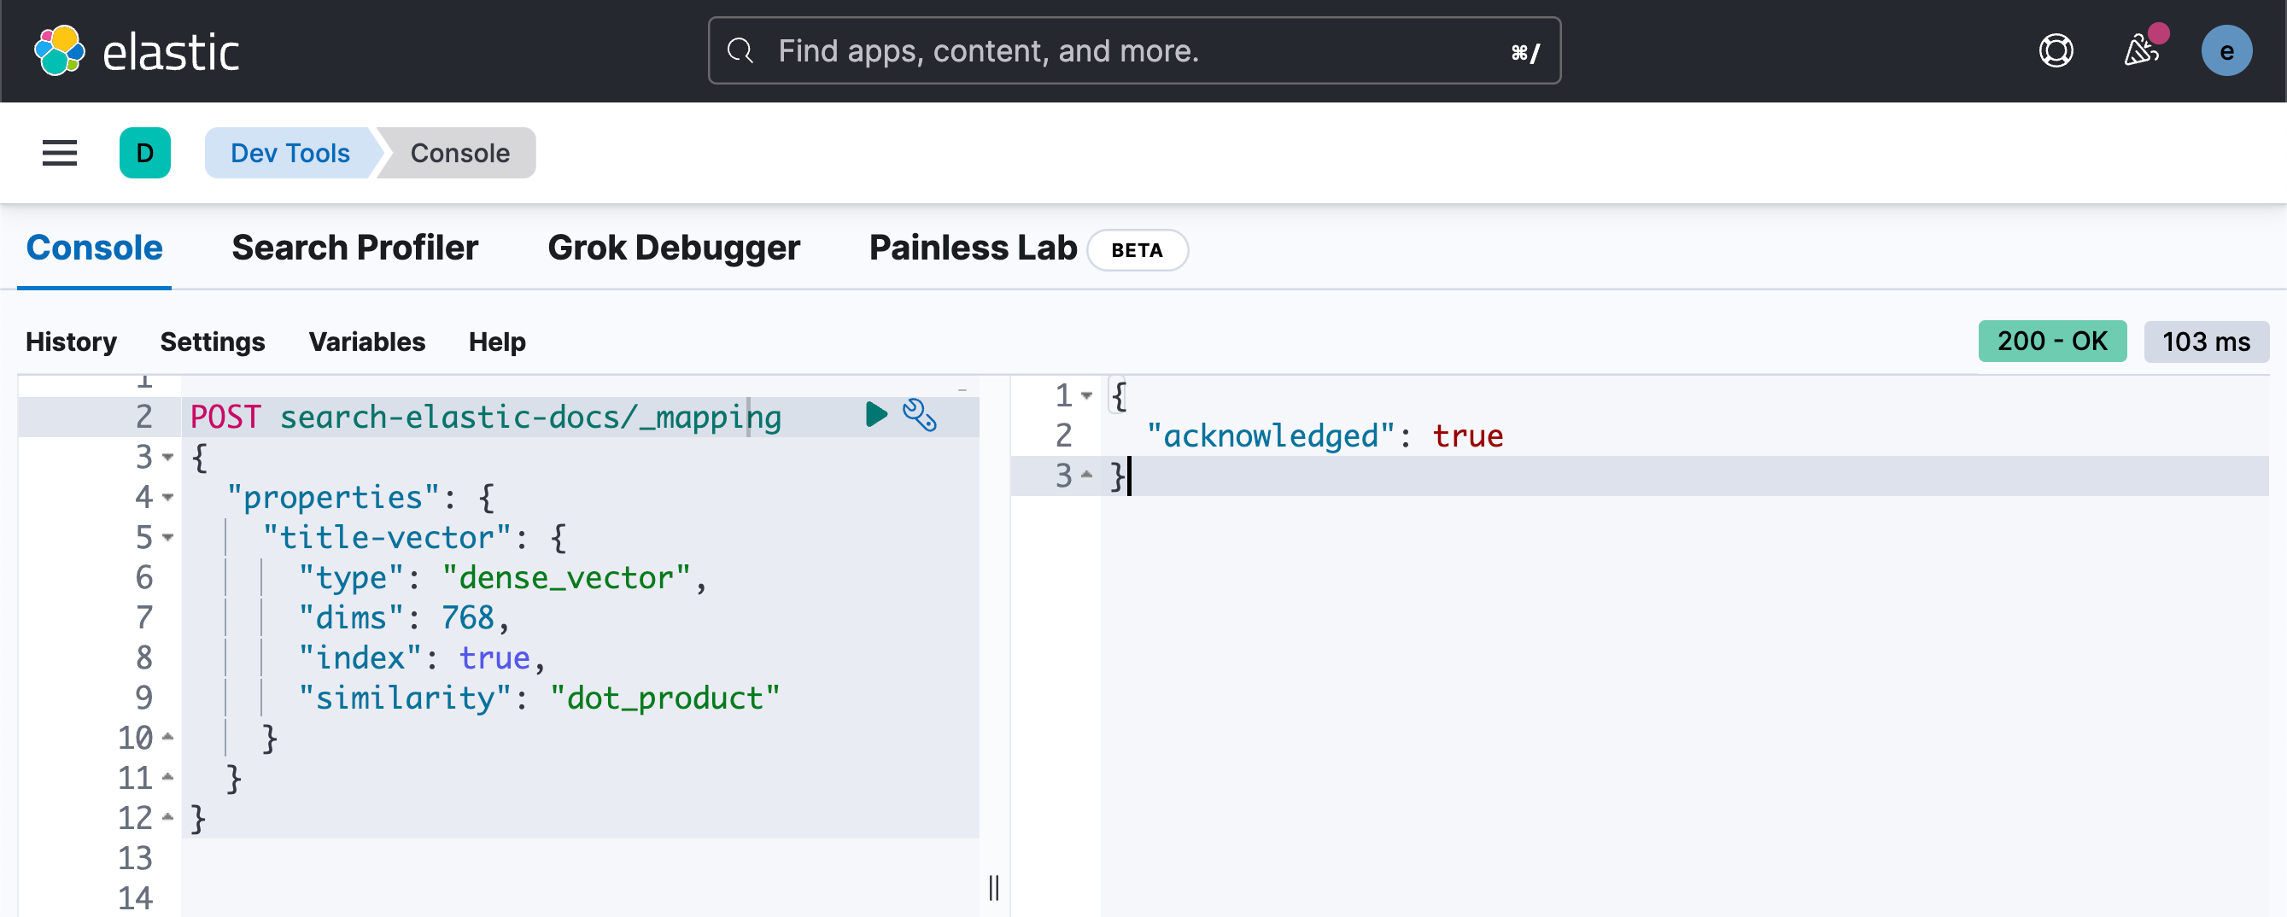Focus the global search field
The width and height of the screenshot is (2287, 917).
point(1134,50)
